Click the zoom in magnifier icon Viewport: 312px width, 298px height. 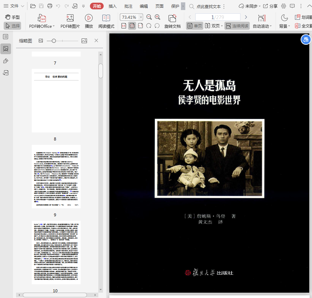coord(158,17)
